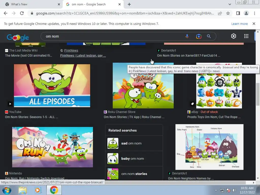Close the What's New tab

tap(59, 4)
